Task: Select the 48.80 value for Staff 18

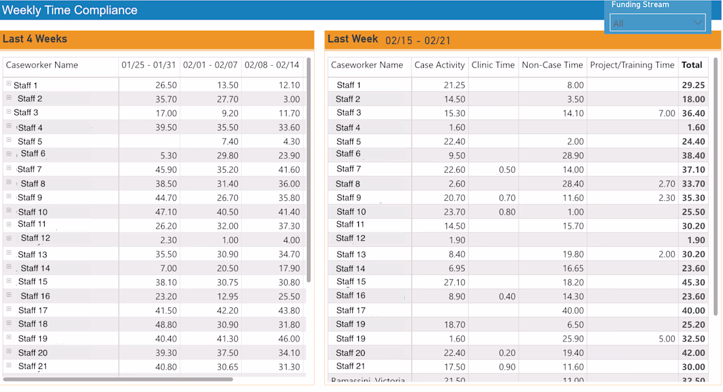Action: click(x=166, y=325)
